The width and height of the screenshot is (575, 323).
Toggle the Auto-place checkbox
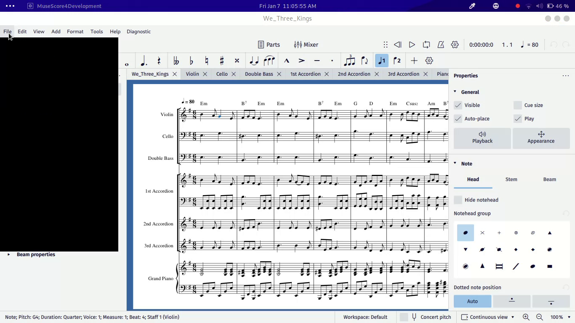(458, 119)
